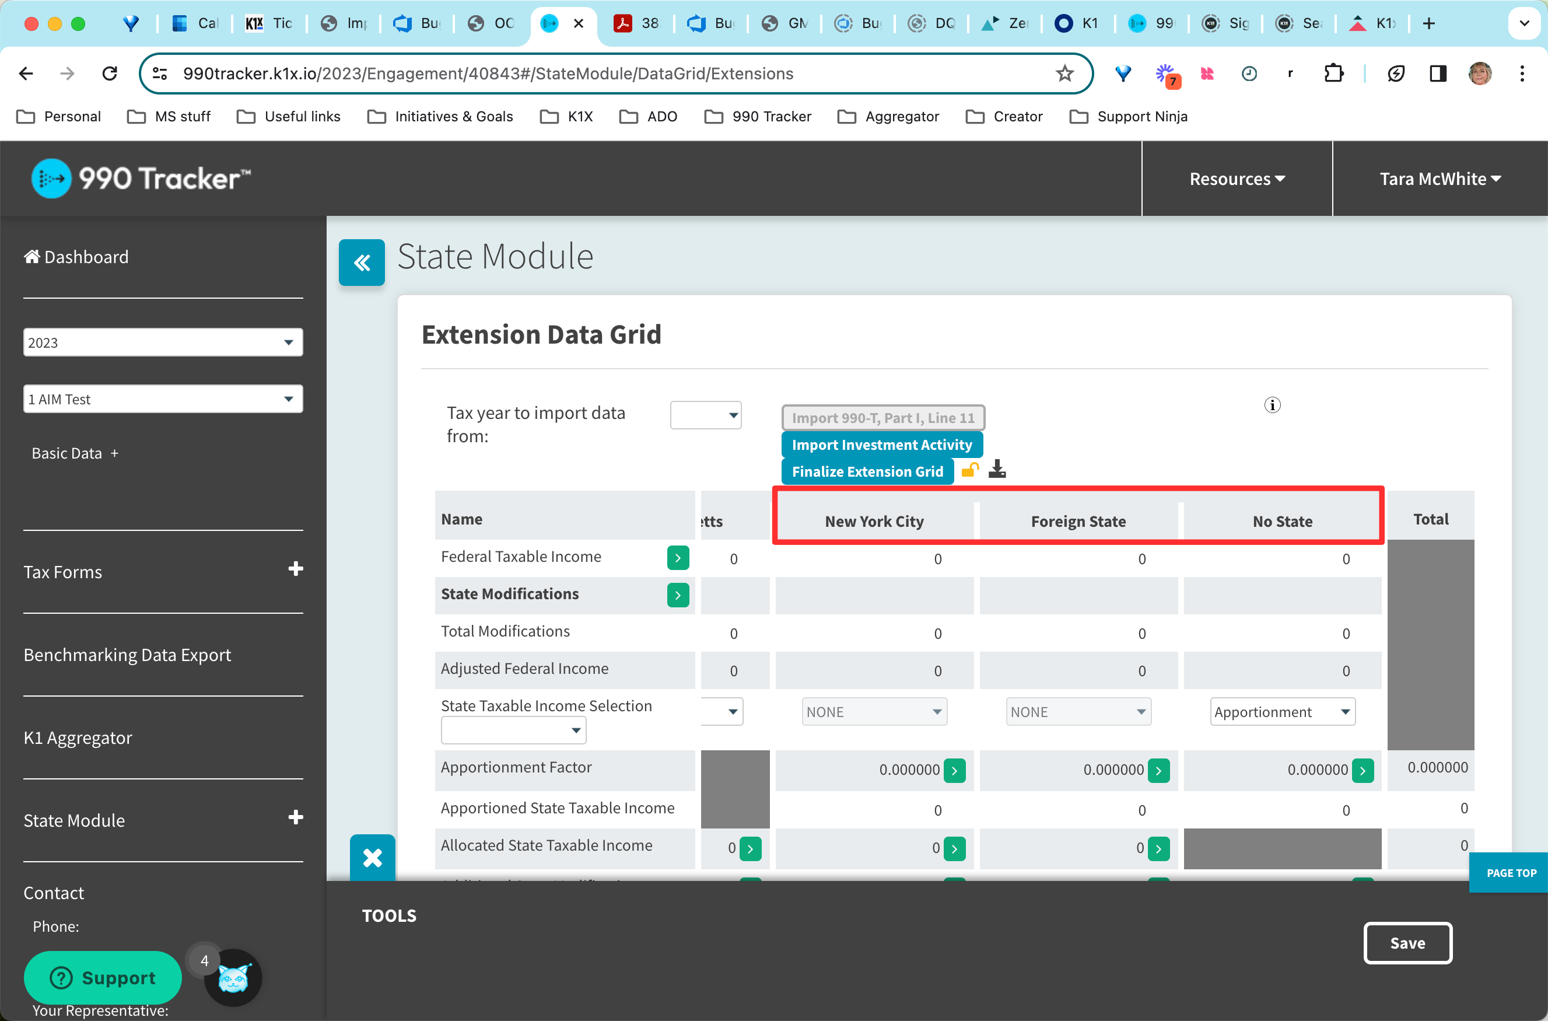Open the 1 AIM Test entity dropdown
This screenshot has width=1548, height=1021.
point(163,399)
